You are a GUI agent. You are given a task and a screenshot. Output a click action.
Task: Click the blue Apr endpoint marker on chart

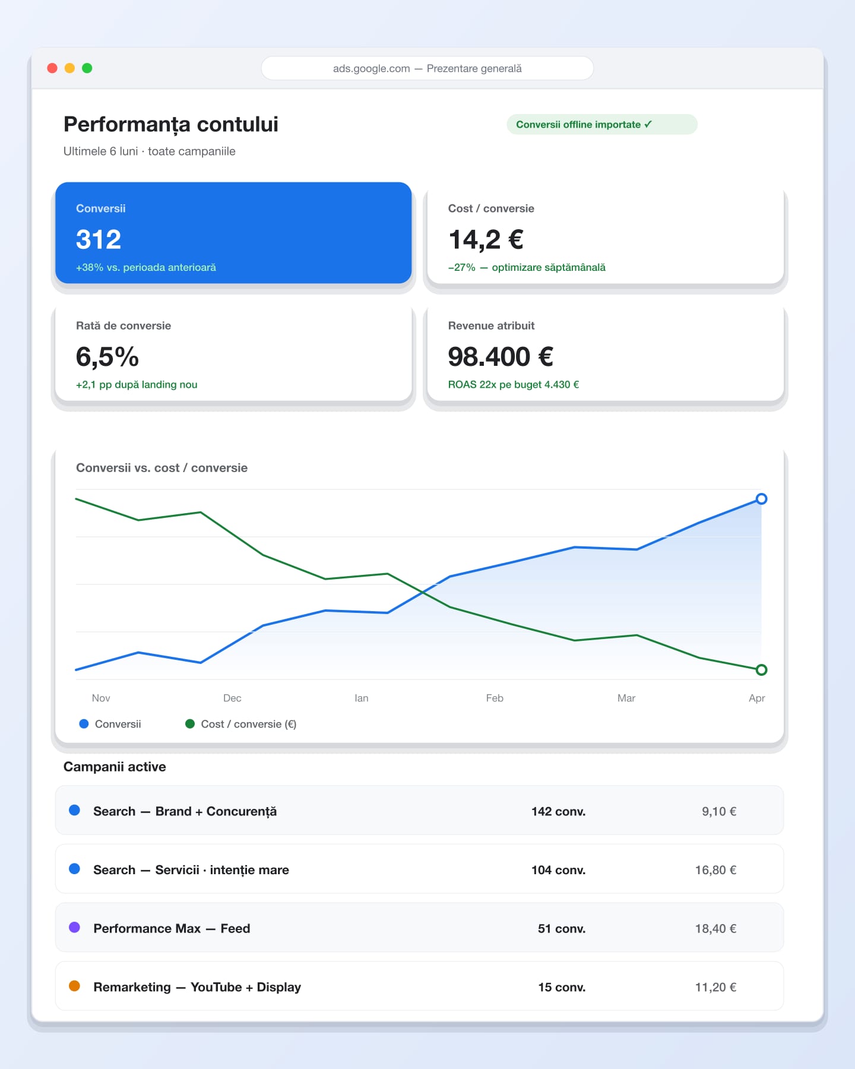[x=761, y=499]
